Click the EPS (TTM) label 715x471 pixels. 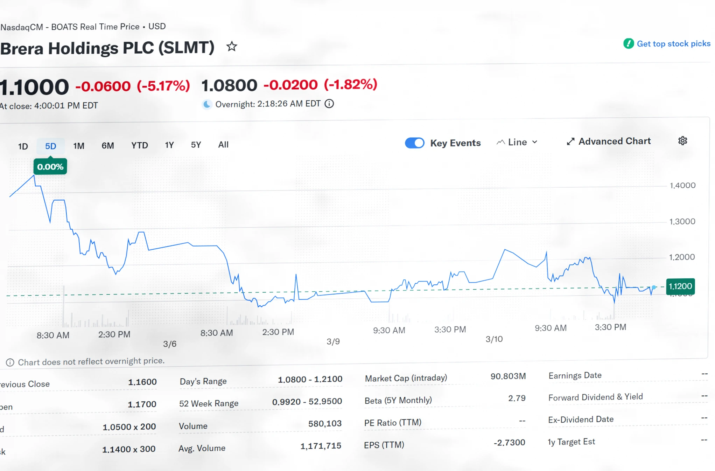point(384,445)
